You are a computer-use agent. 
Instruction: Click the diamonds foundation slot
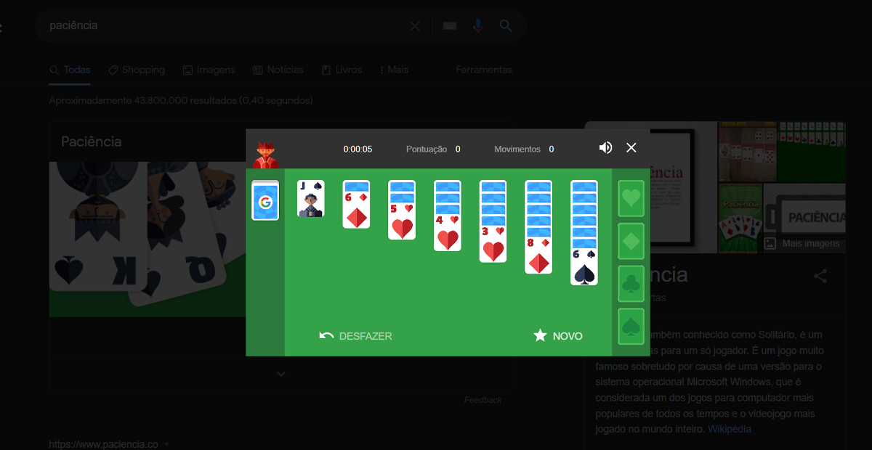click(x=631, y=242)
